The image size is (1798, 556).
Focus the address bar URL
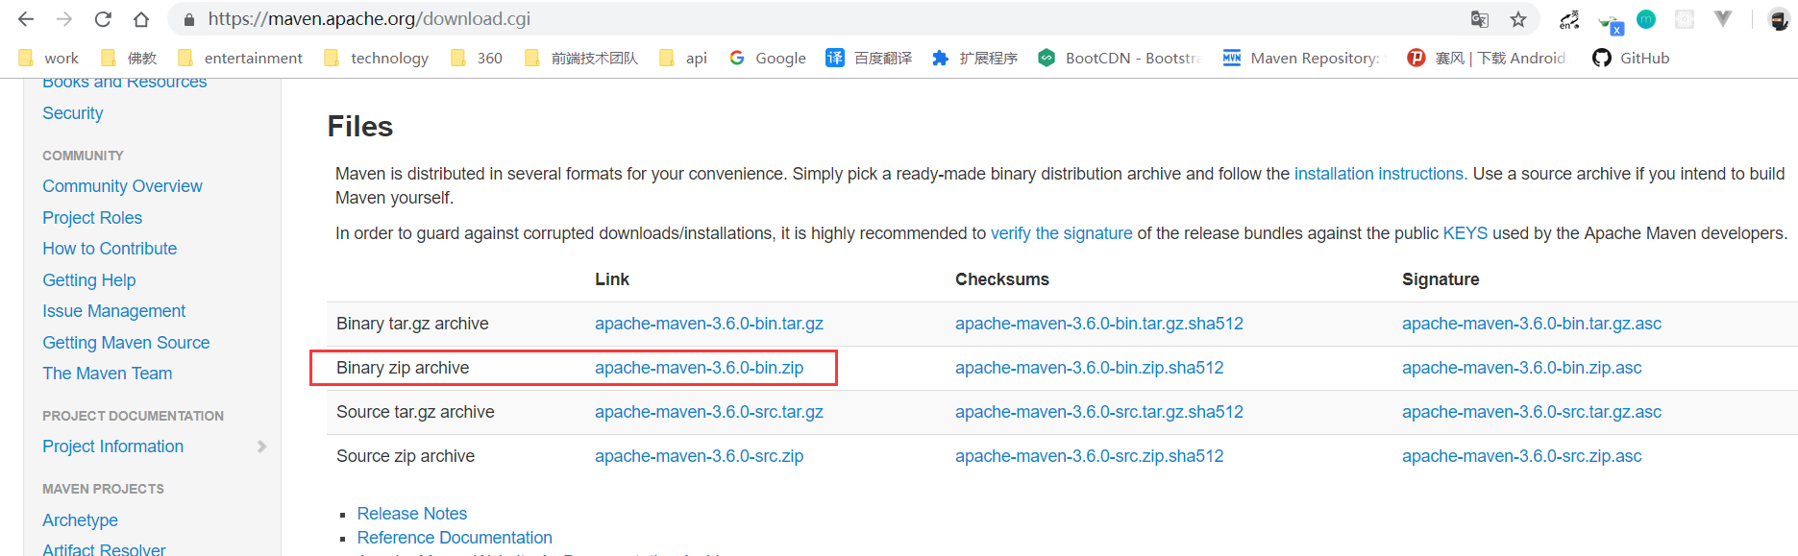click(369, 19)
